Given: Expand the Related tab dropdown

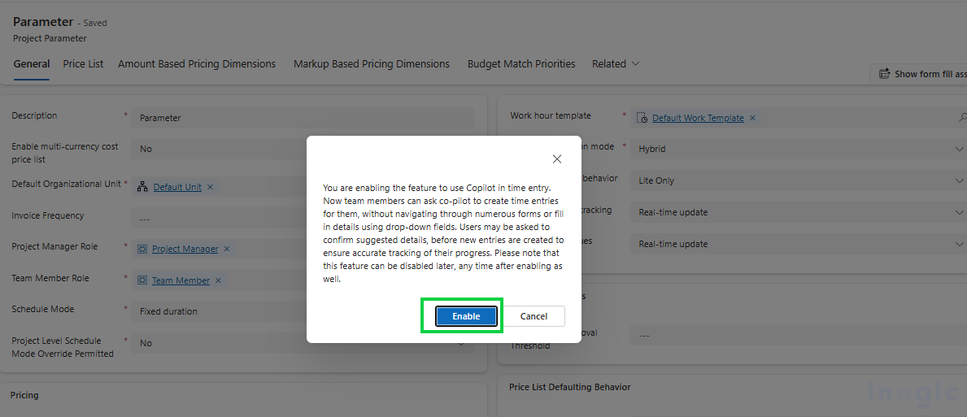Looking at the screenshot, I should tap(616, 64).
